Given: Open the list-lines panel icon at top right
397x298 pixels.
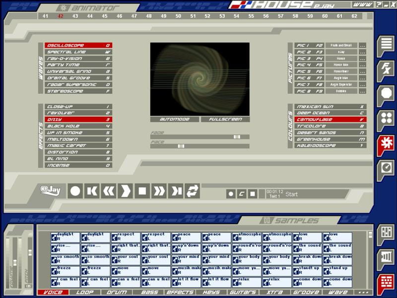Looking at the screenshot, I should click(x=386, y=44).
